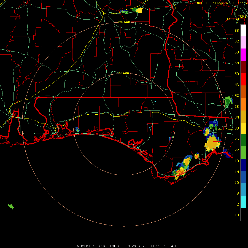Click the ENHANCED ECHO TOPS caption
The height and width of the screenshot is (248, 248).
click(x=97, y=246)
